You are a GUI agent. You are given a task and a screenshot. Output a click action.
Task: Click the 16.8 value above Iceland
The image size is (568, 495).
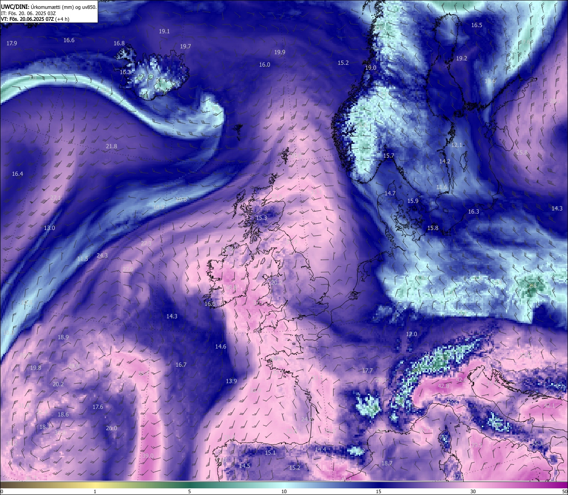tap(119, 43)
